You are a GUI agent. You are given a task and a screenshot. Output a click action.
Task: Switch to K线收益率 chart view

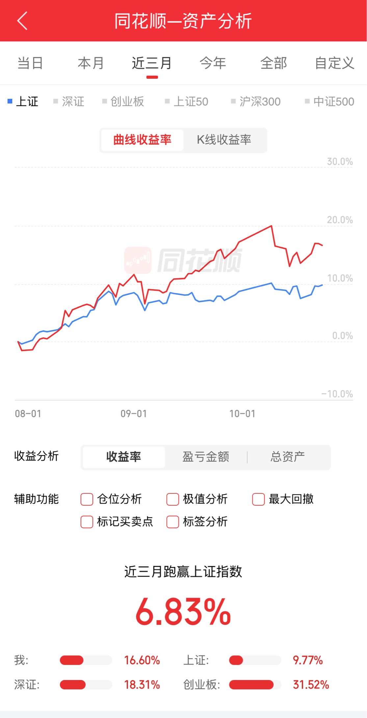coord(224,140)
